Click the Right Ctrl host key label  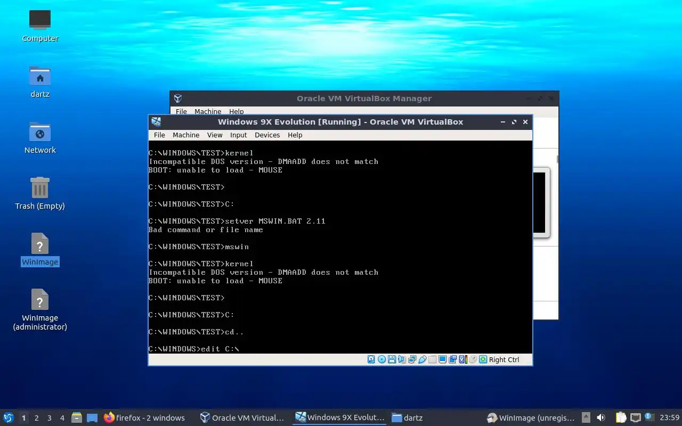504,359
